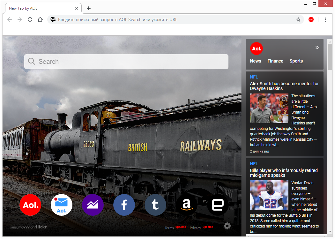Viewport: 335px width, 239px height.
Task: Open the Privacy link
Action: [195, 228]
